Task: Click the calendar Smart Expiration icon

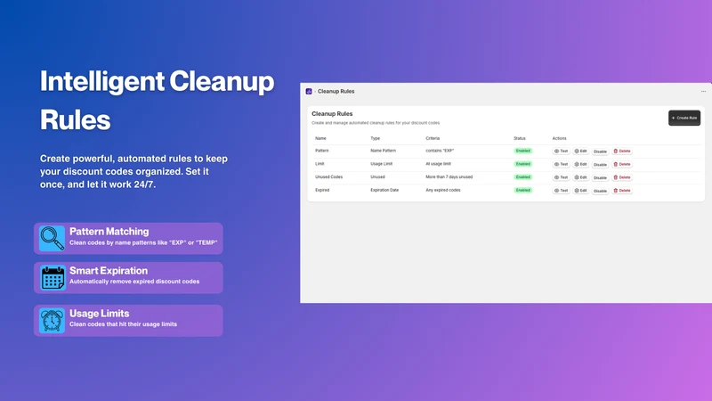Action: (x=53, y=278)
